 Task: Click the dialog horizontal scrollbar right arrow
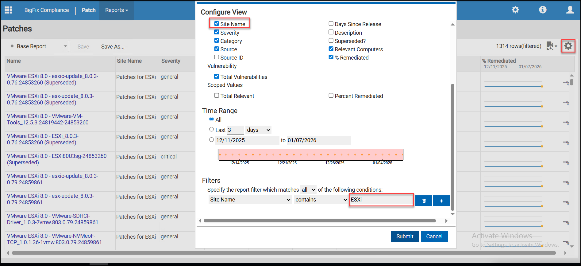click(446, 221)
